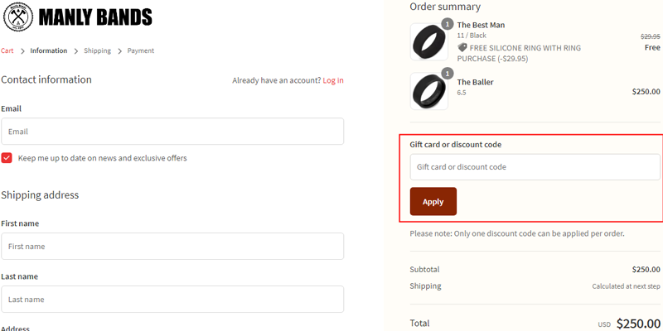The image size is (663, 331).
Task: Click the discount tag icon
Action: click(x=462, y=48)
